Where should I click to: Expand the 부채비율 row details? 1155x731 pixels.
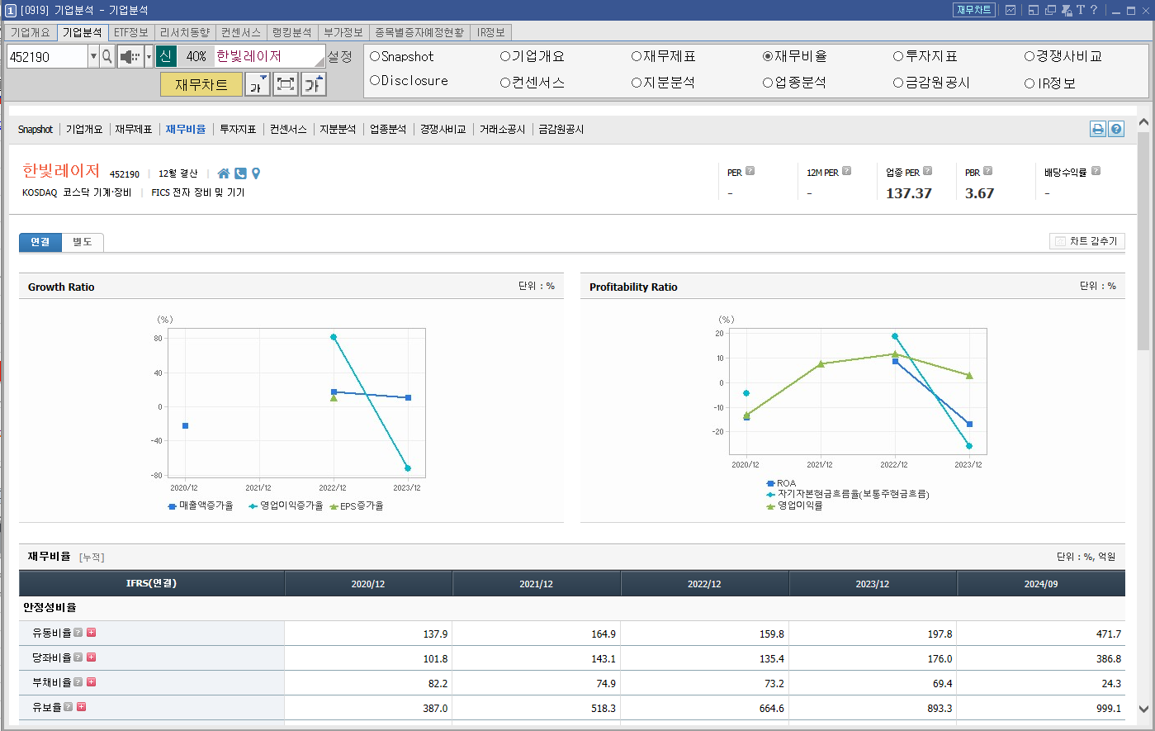click(x=92, y=682)
